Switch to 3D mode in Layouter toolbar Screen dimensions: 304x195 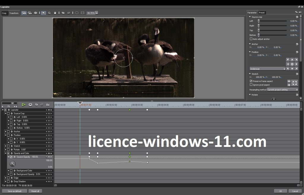(x=30, y=13)
